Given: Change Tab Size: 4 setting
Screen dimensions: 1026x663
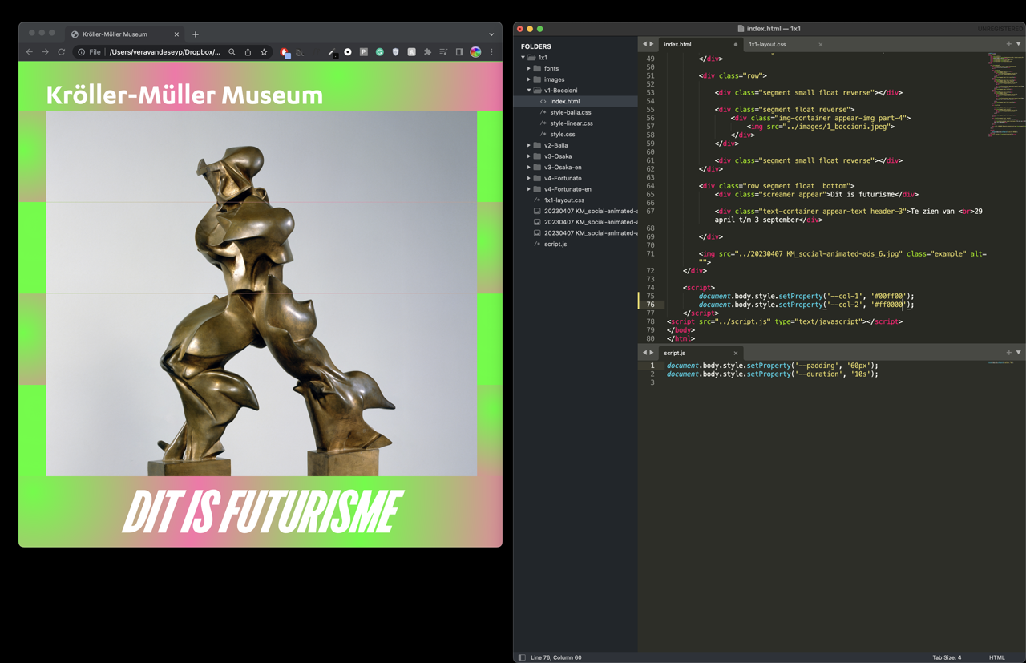Looking at the screenshot, I should coord(946,657).
